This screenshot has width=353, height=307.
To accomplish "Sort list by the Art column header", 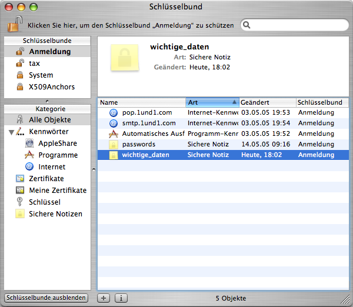I will coord(212,102).
